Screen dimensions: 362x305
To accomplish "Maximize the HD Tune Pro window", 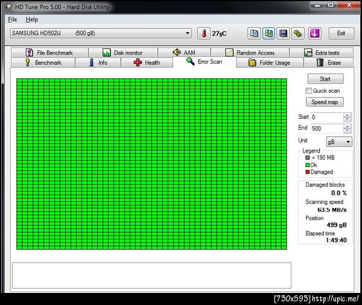I will [x=331, y=5].
